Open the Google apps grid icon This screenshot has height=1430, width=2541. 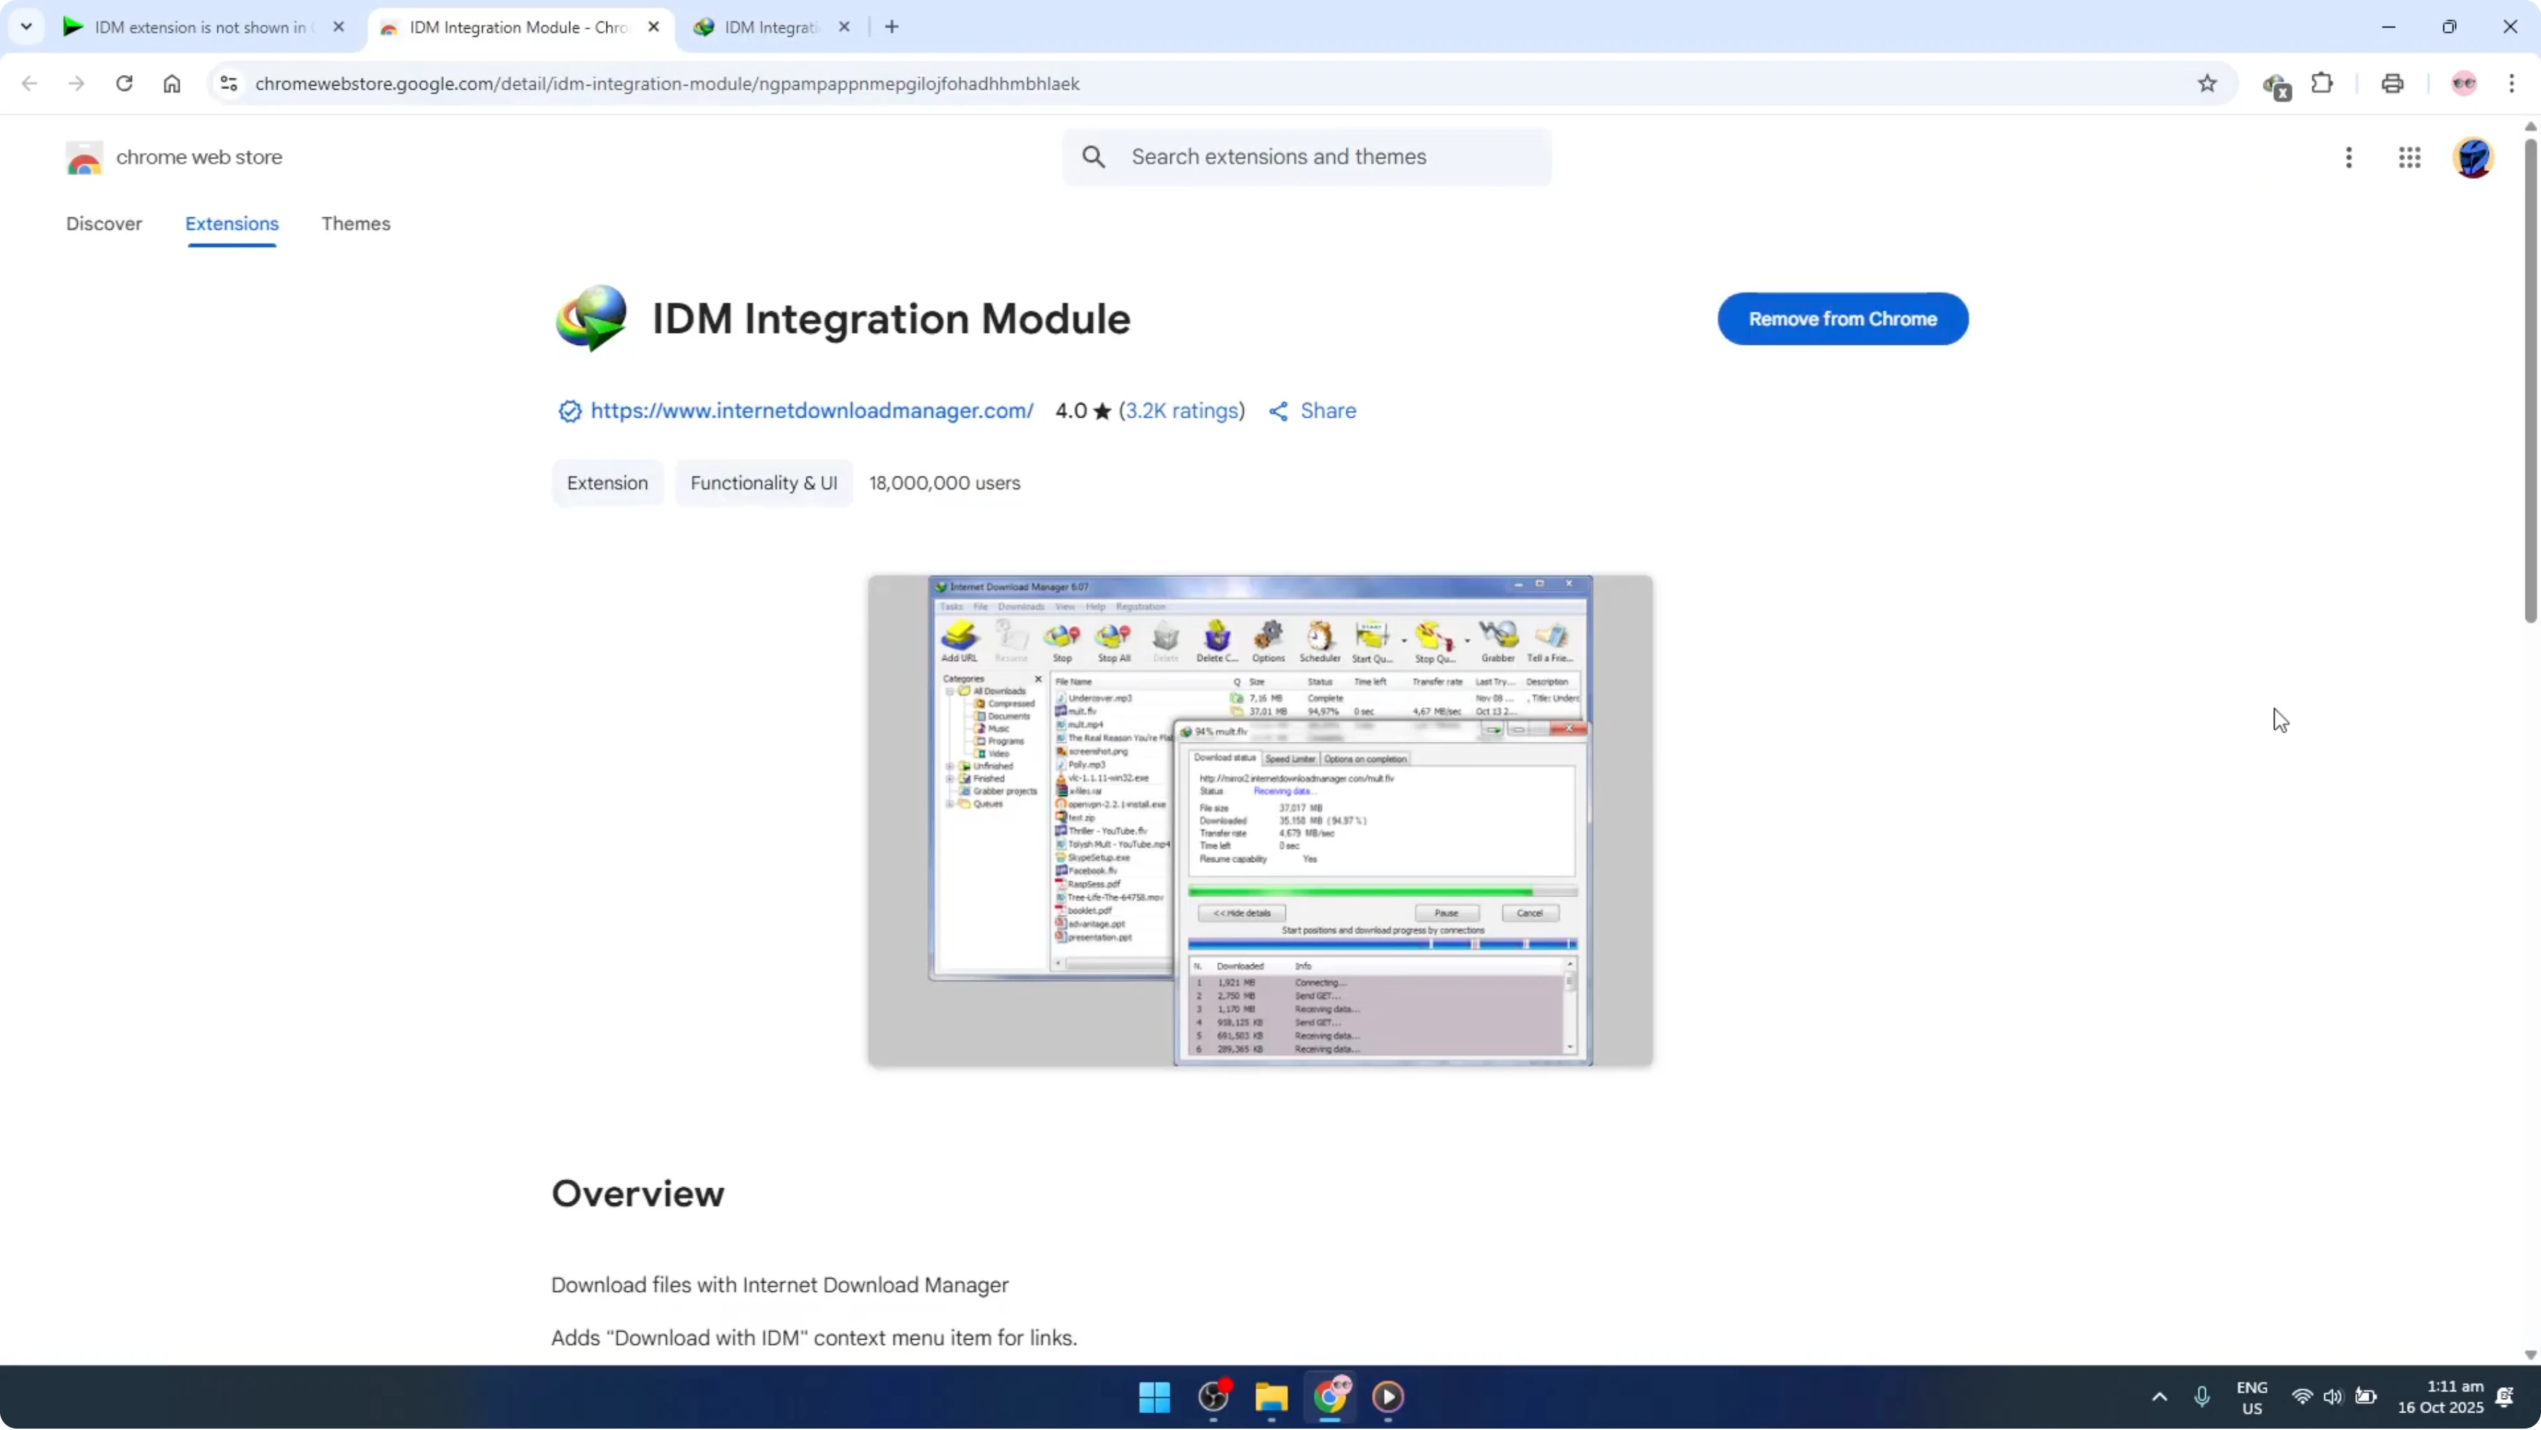2410,157
